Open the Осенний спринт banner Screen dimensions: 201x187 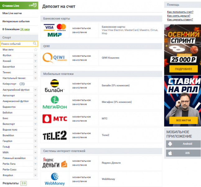[x=183, y=50]
